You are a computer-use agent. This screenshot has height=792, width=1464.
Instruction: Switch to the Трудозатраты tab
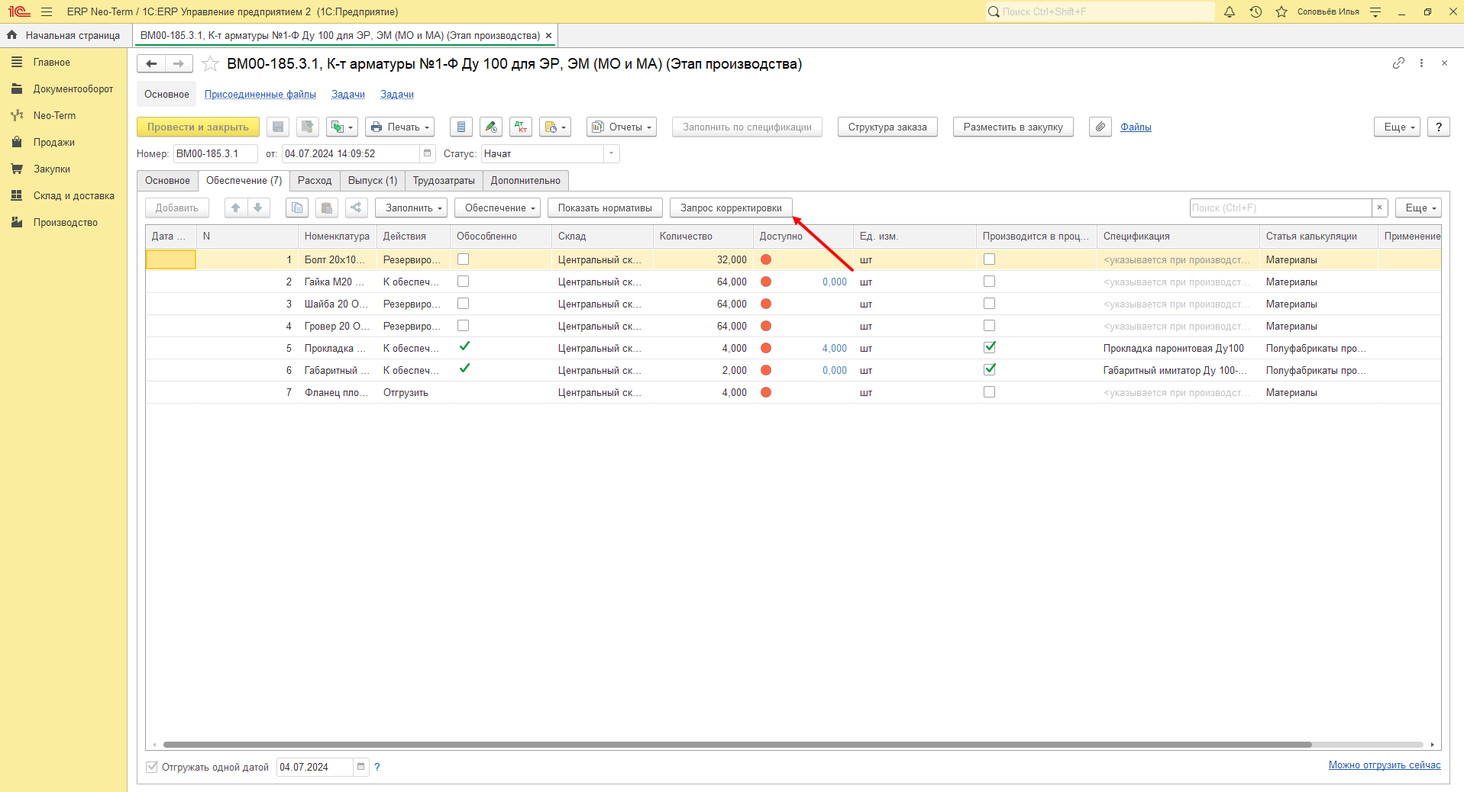pyautogui.click(x=444, y=181)
